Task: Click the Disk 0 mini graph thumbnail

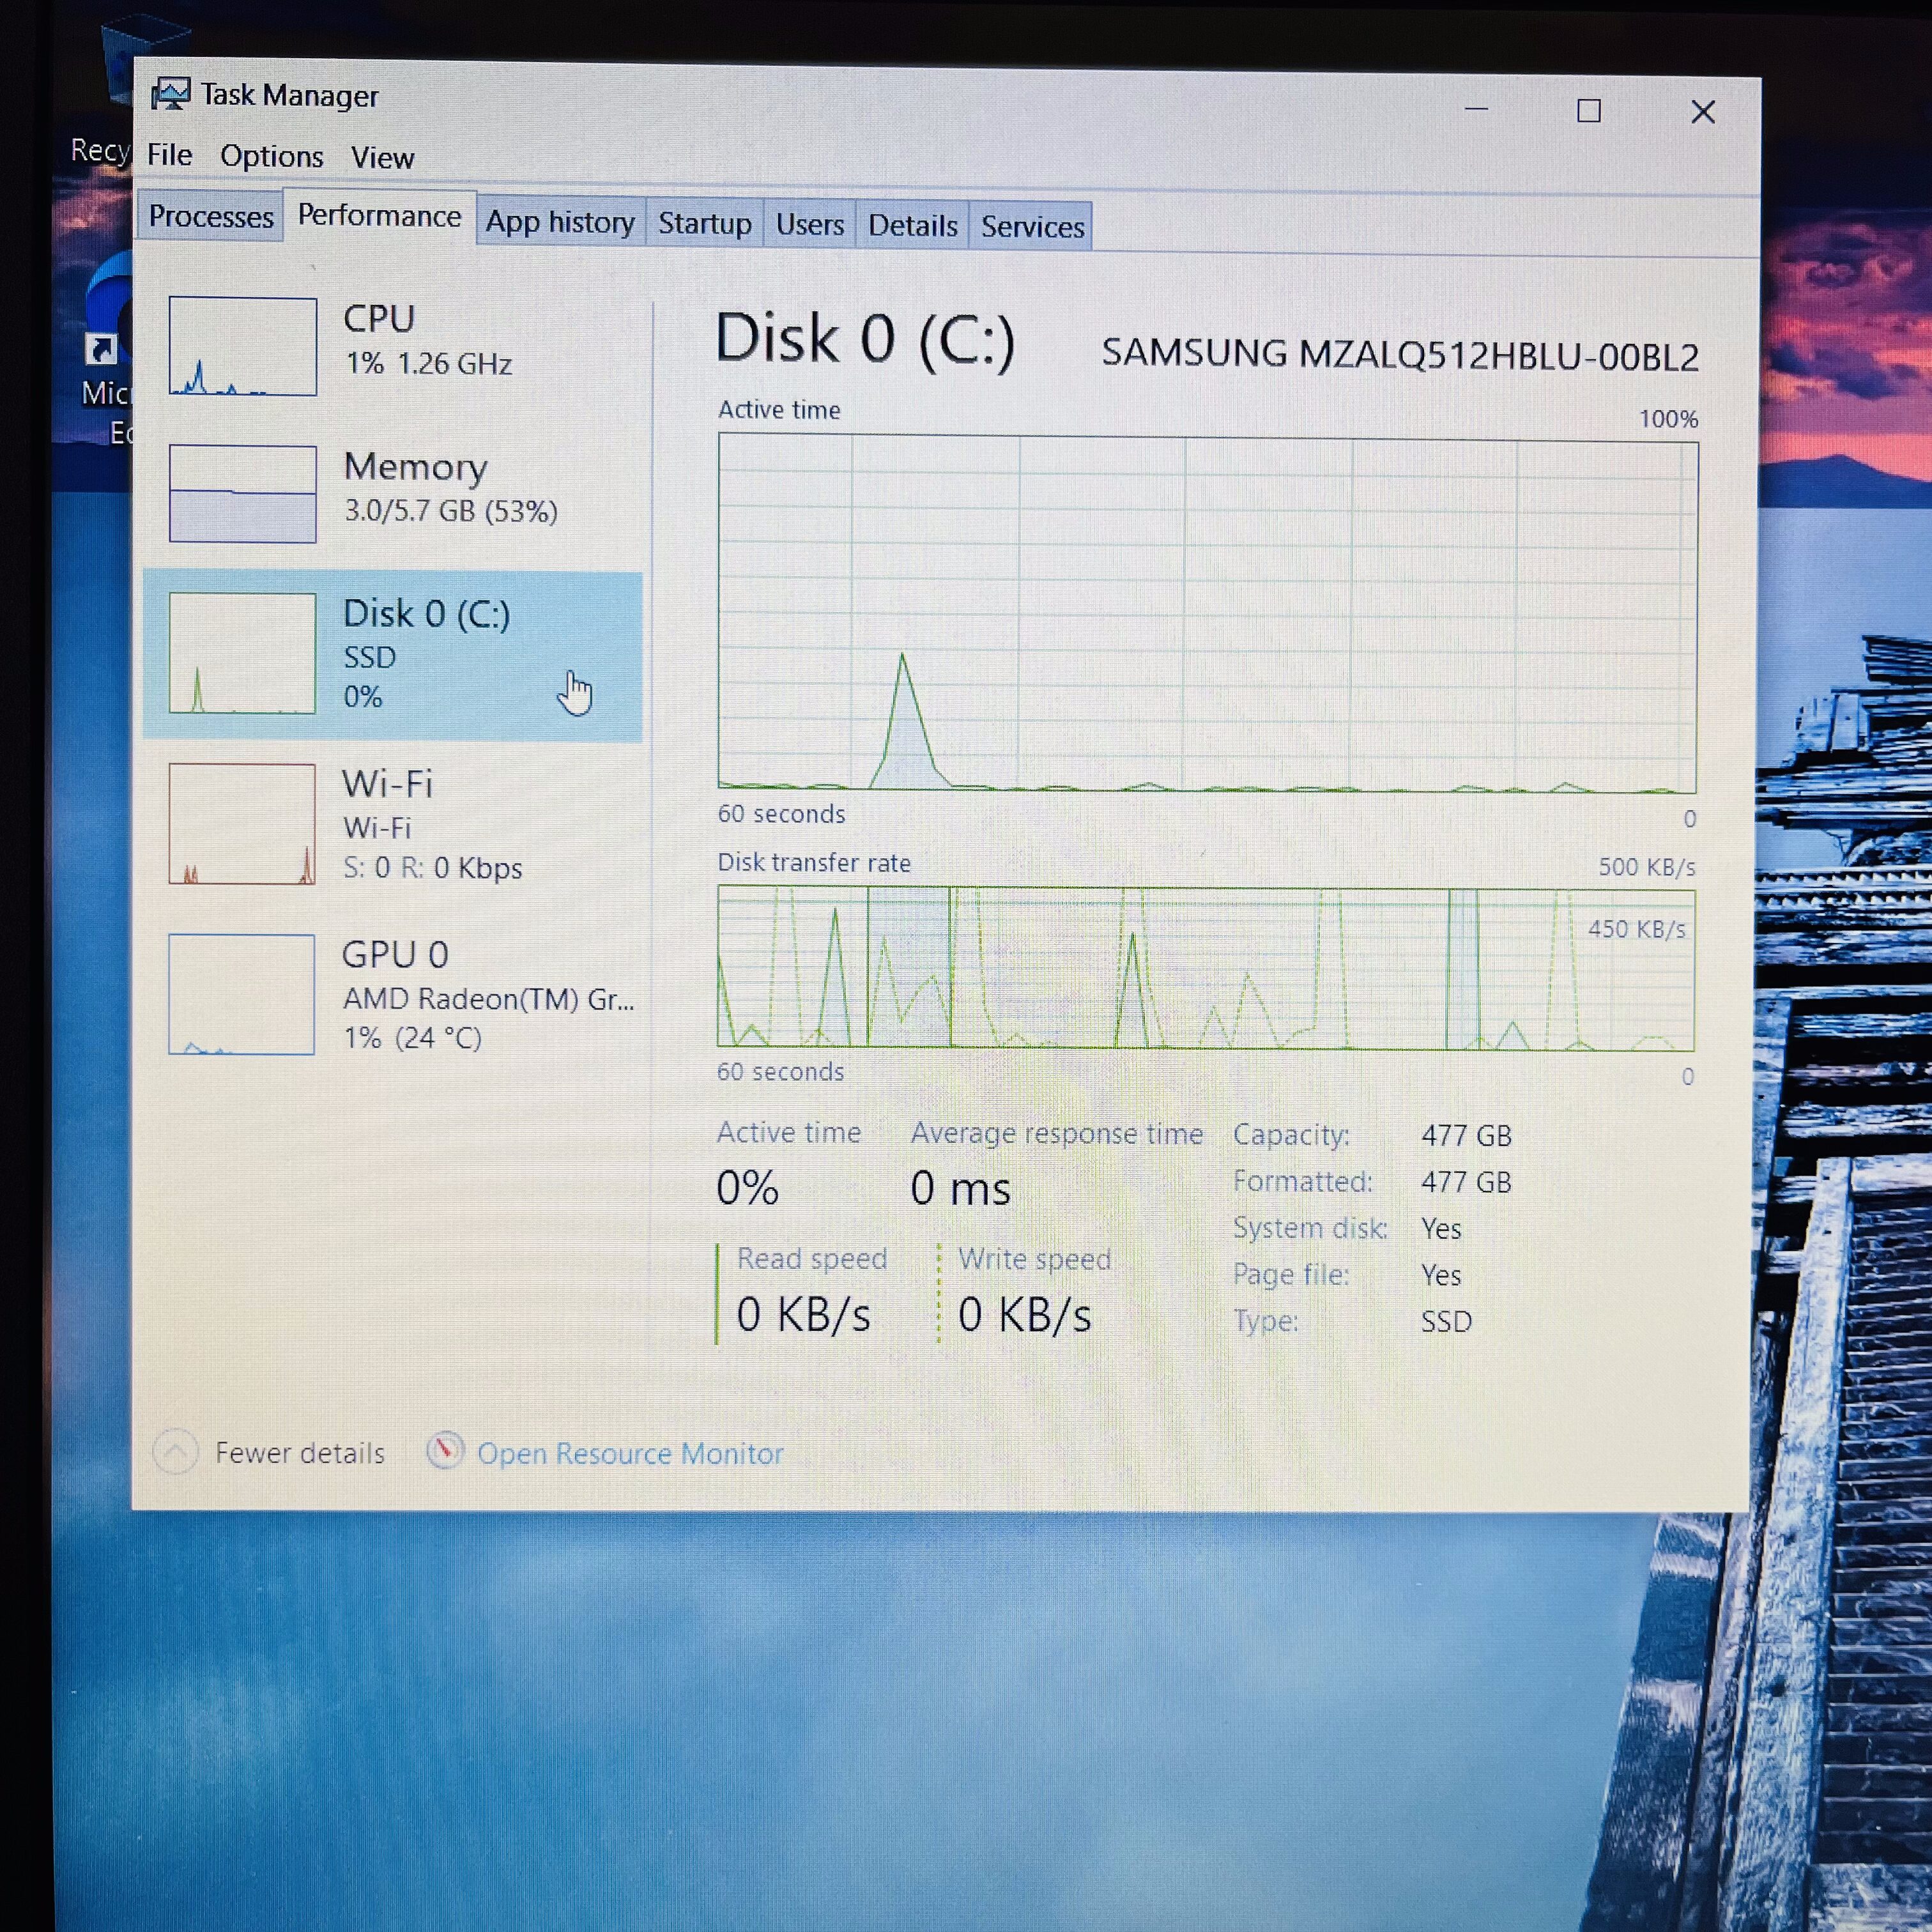Action: [242, 652]
